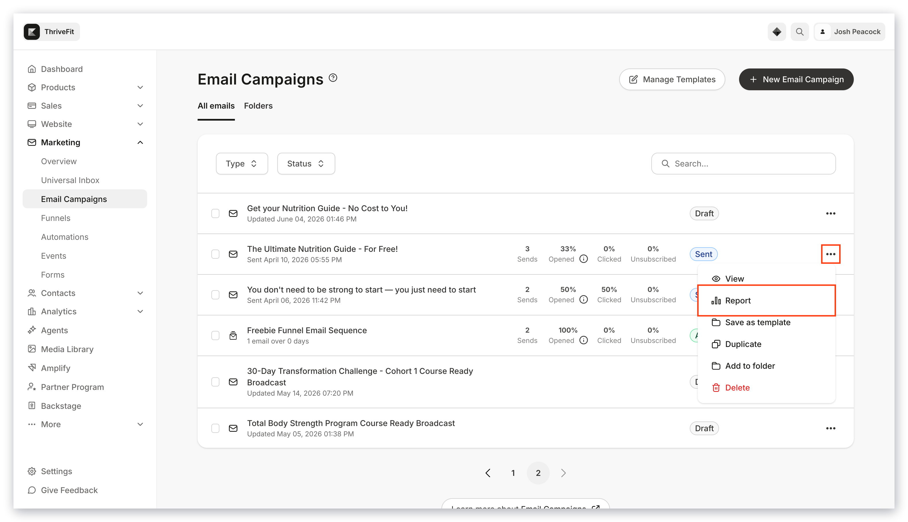The height and width of the screenshot is (522, 908).
Task: Tick checkbox for You don't need to be strong
Action: (215, 295)
